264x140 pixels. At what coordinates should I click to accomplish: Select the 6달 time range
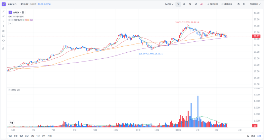click(32, 136)
